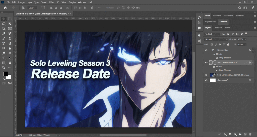Toggle Effects visibility under Release Date layer
This screenshot has height=137, width=257.
coord(214,54)
